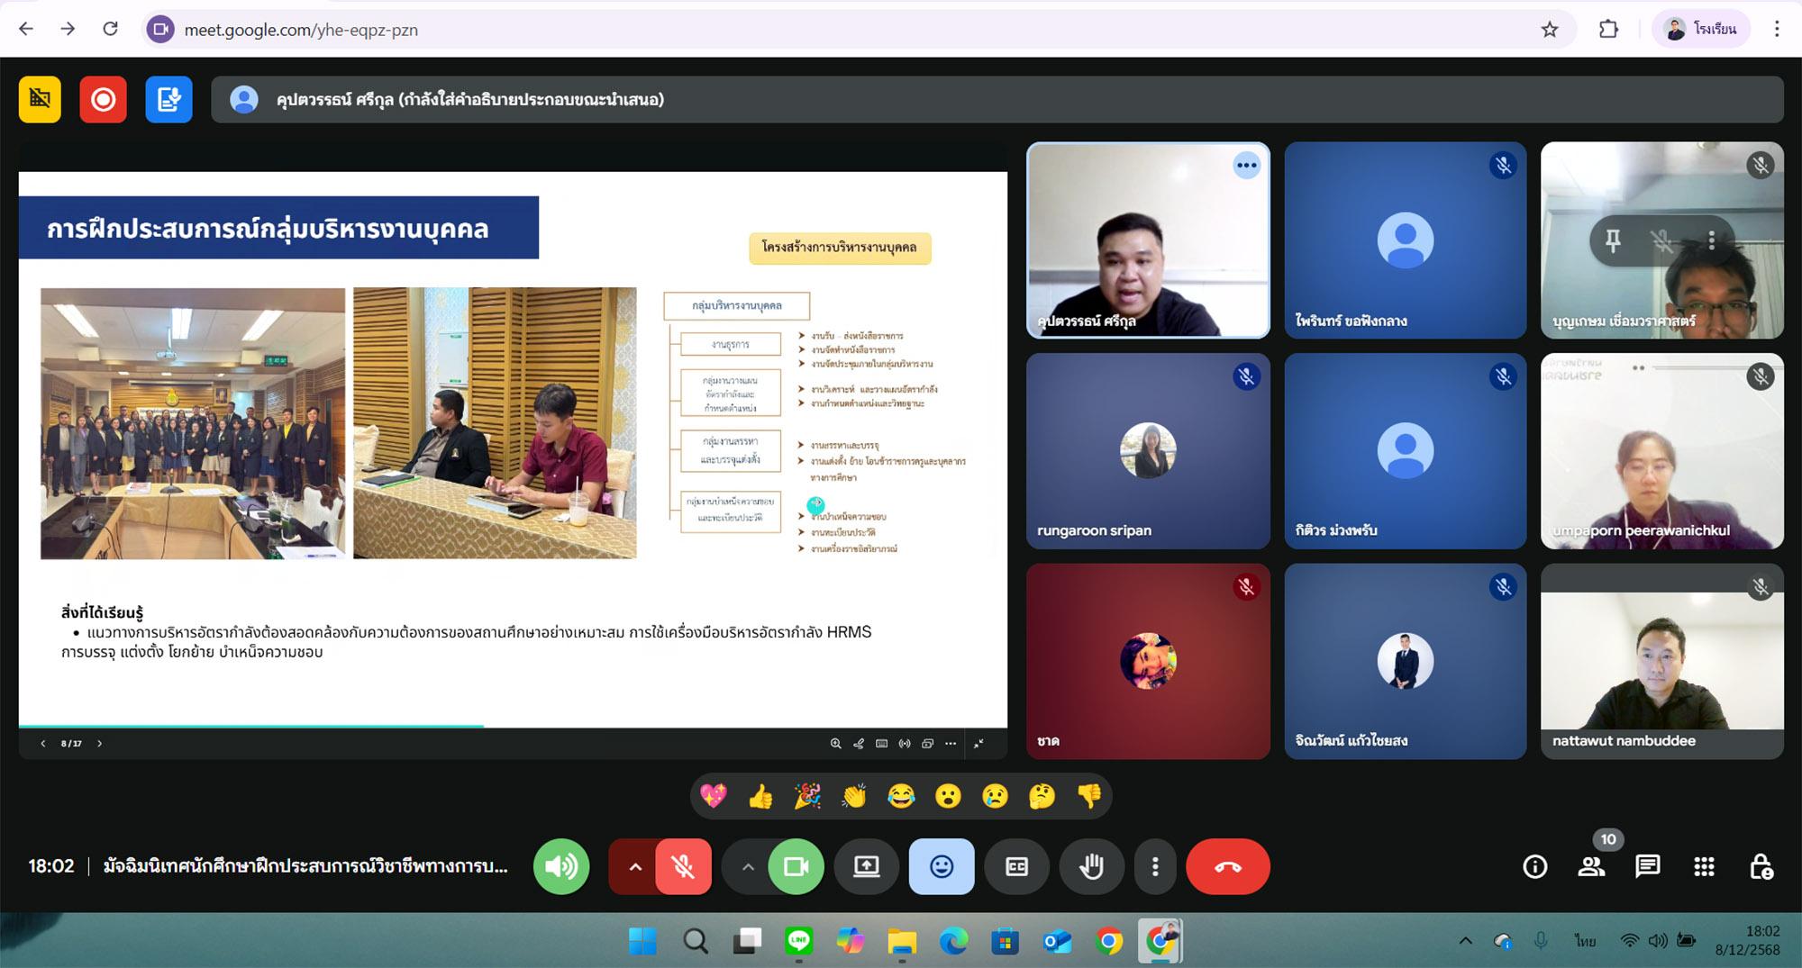Open the blue notes extension icon
The width and height of the screenshot is (1802, 968).
[x=168, y=99]
